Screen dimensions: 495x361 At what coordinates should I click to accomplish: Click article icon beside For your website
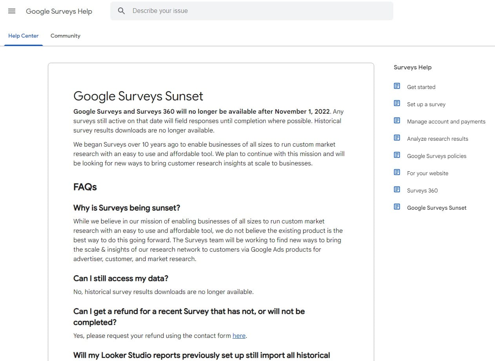[x=397, y=172]
